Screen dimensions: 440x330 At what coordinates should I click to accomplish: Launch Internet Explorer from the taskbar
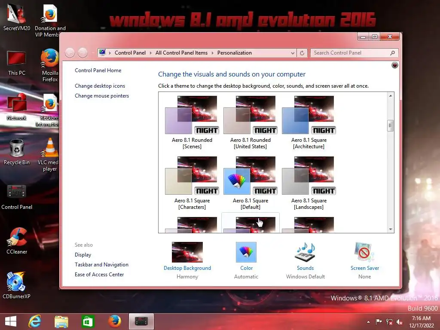(x=35, y=321)
